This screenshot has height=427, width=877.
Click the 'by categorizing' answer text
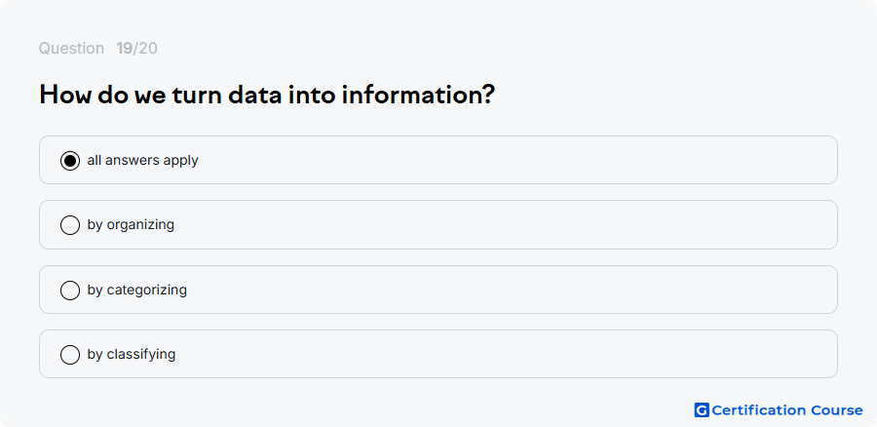[137, 290]
